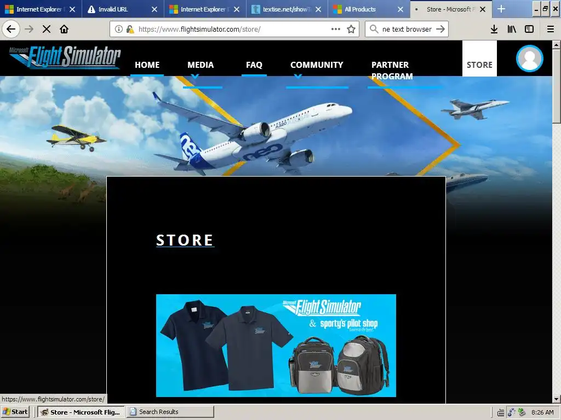Close the textise.net tab
This screenshot has height=420, width=561.
point(318,9)
